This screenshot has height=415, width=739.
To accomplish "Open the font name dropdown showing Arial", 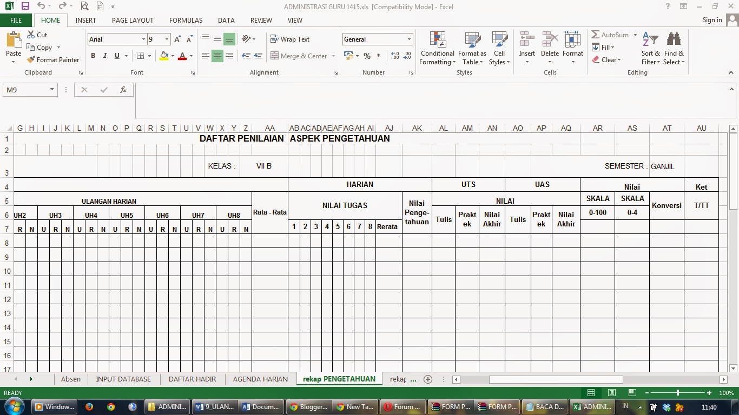I will click(x=143, y=39).
